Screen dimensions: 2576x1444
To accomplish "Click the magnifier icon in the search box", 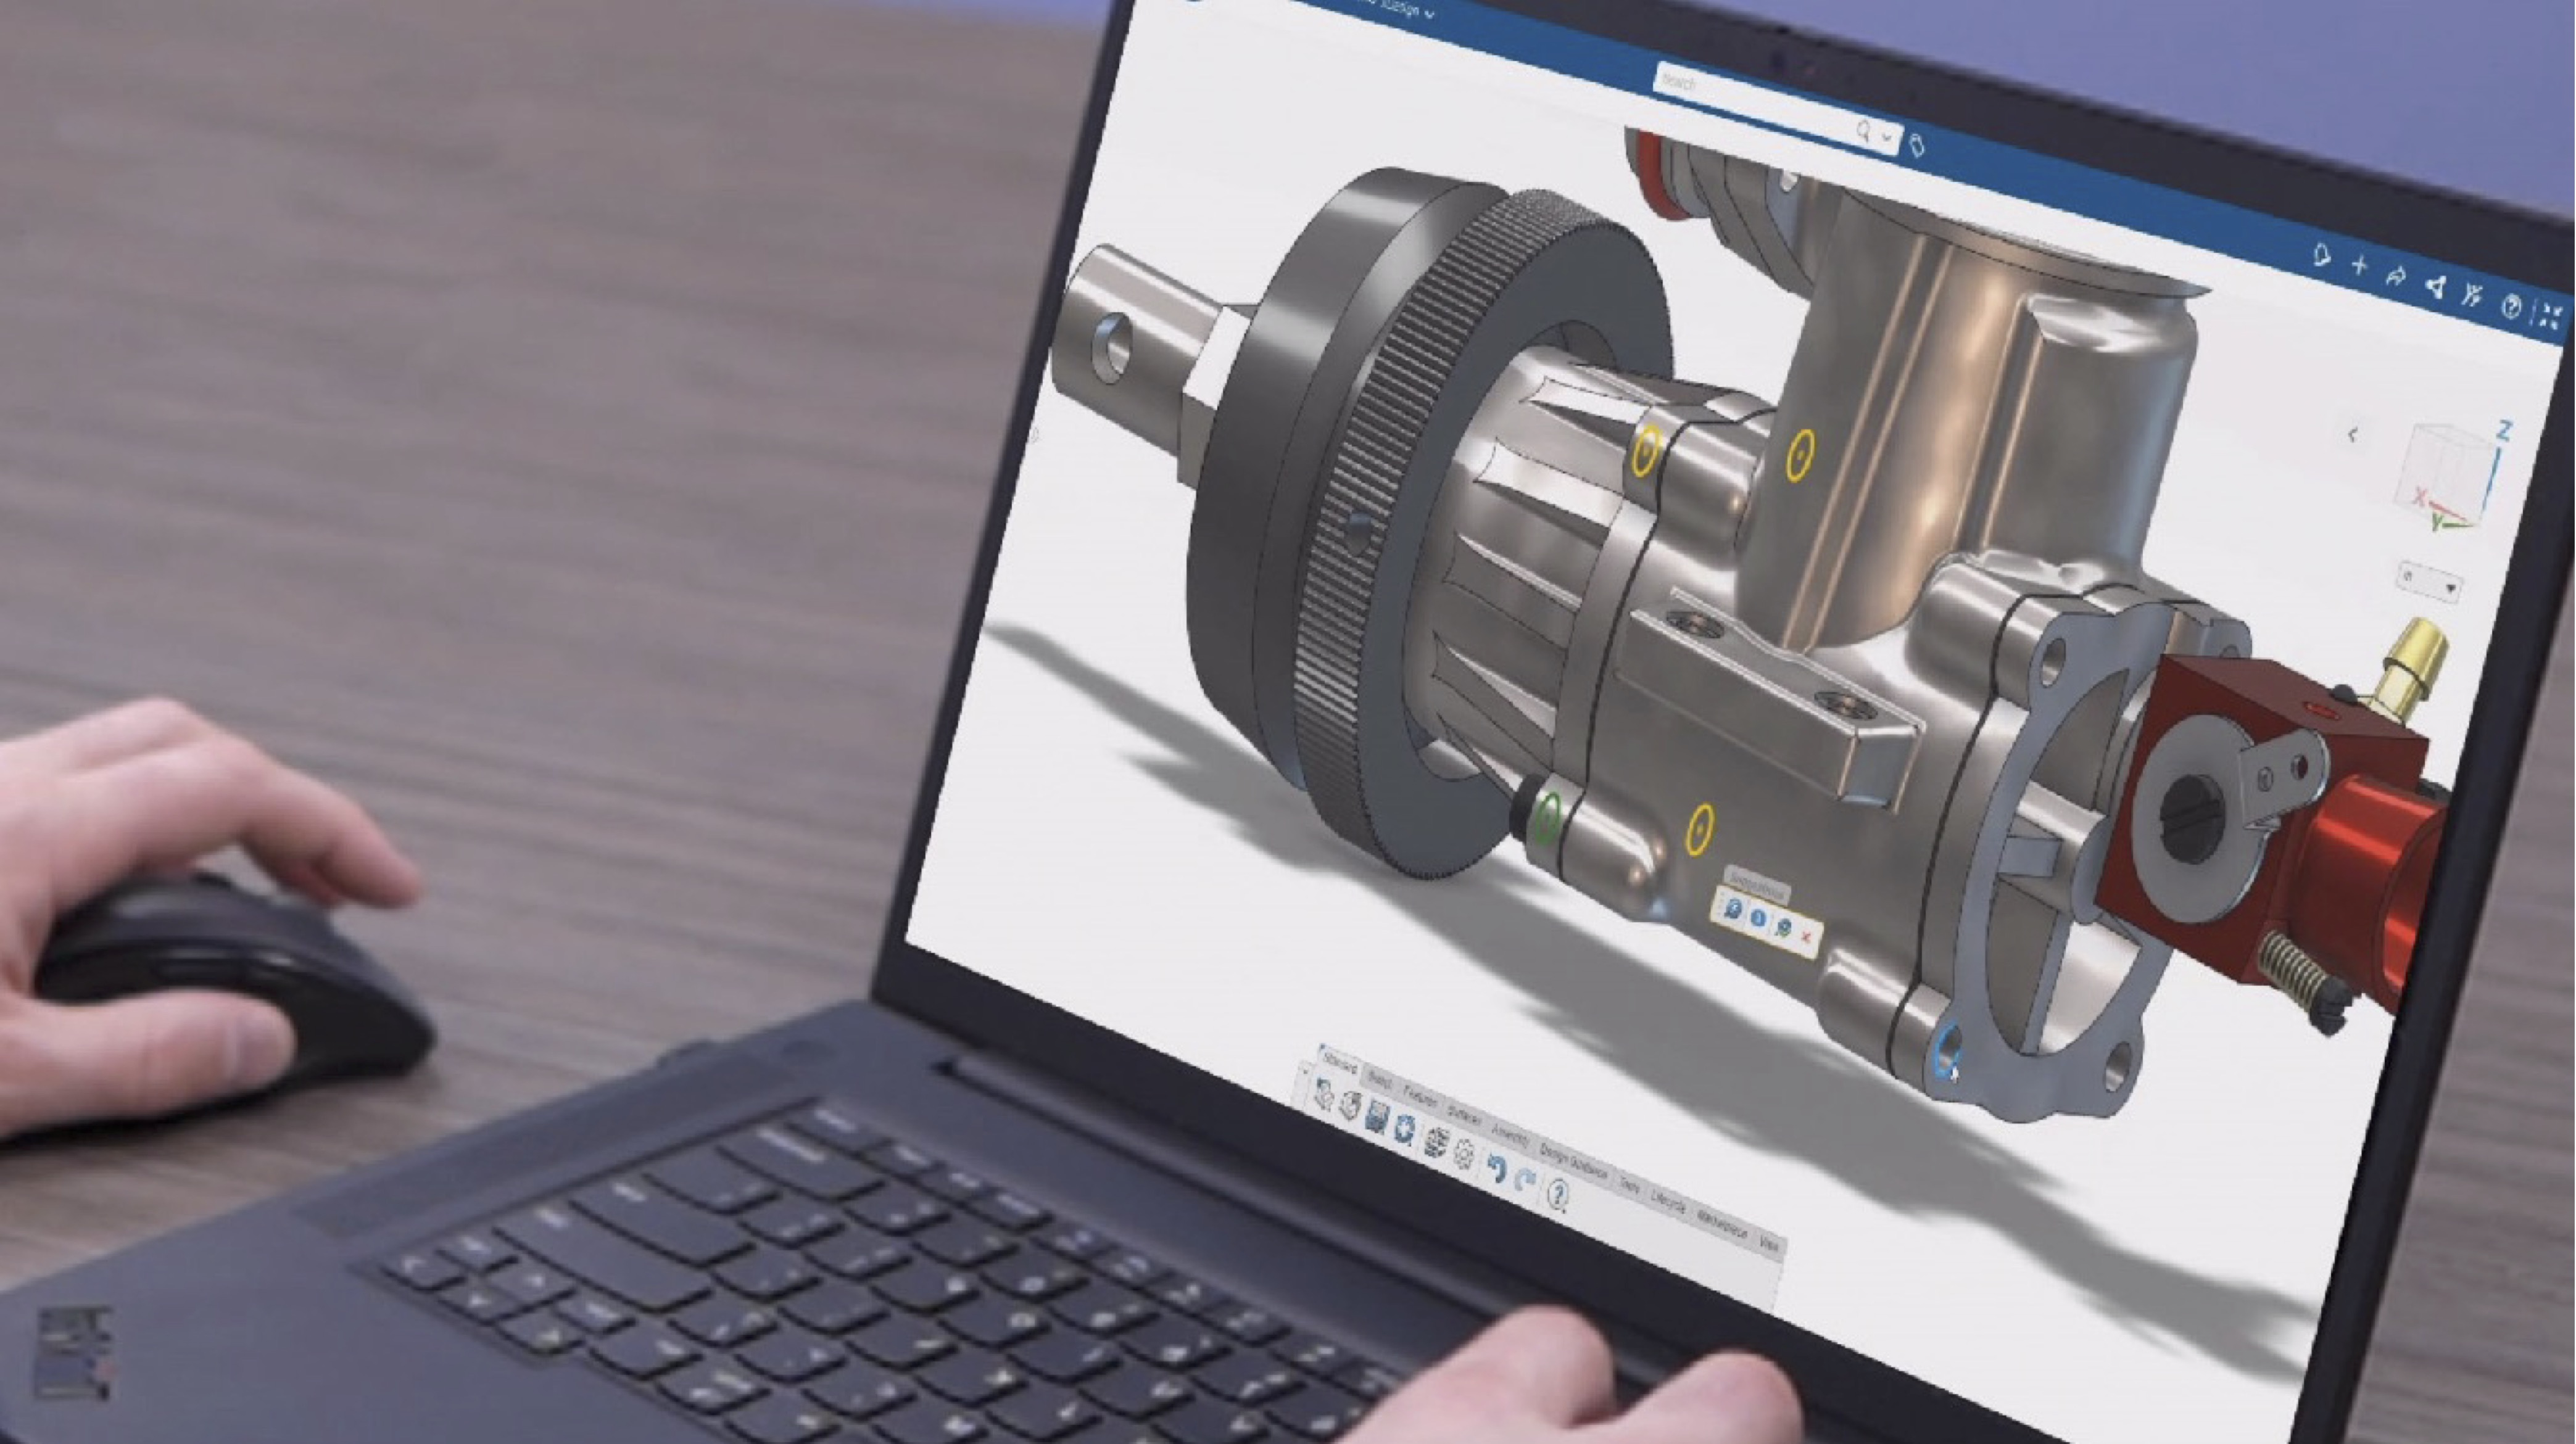I will (1864, 132).
